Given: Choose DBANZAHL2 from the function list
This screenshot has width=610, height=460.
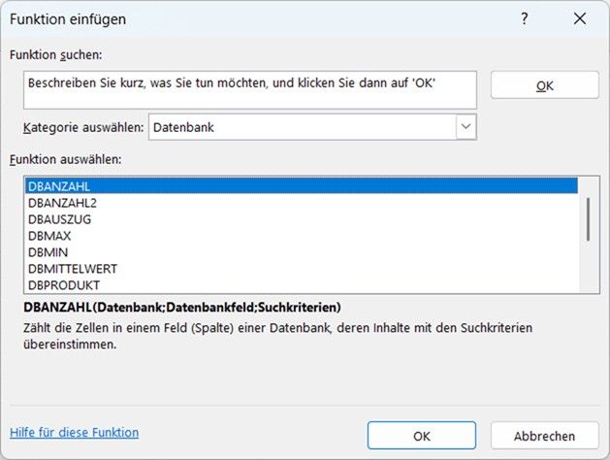Looking at the screenshot, I should [x=301, y=203].
